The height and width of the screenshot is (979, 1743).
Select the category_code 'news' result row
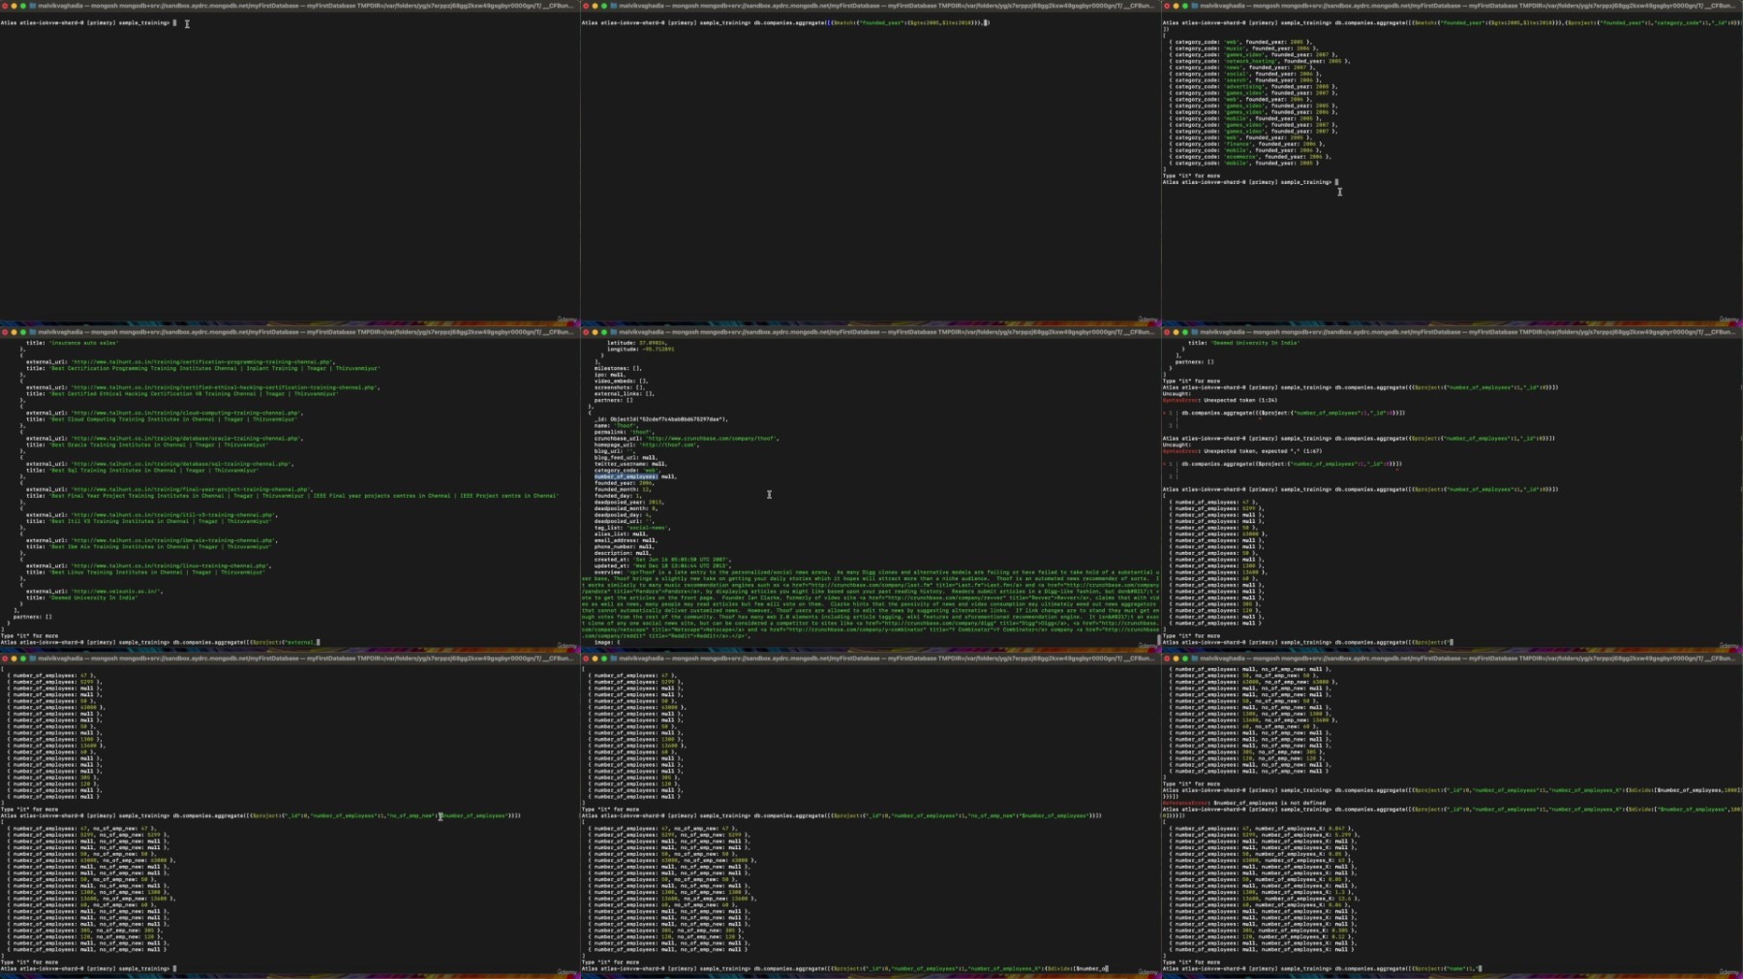pos(1240,67)
